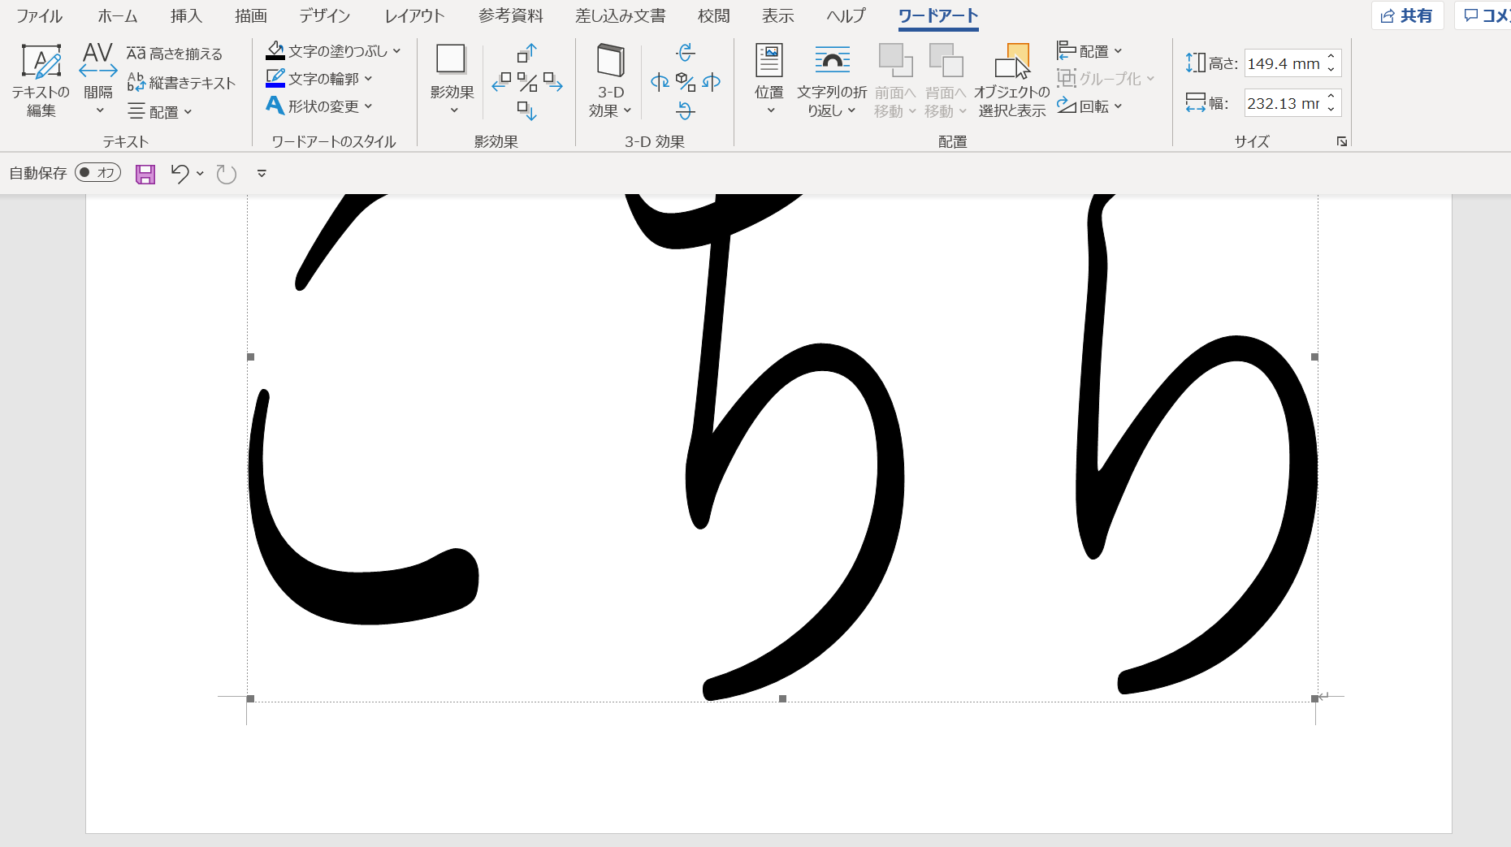Switch to the 挿入 tab
The height and width of the screenshot is (847, 1511).
[x=186, y=15]
